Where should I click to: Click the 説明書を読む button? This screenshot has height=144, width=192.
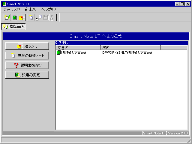(x=27, y=65)
